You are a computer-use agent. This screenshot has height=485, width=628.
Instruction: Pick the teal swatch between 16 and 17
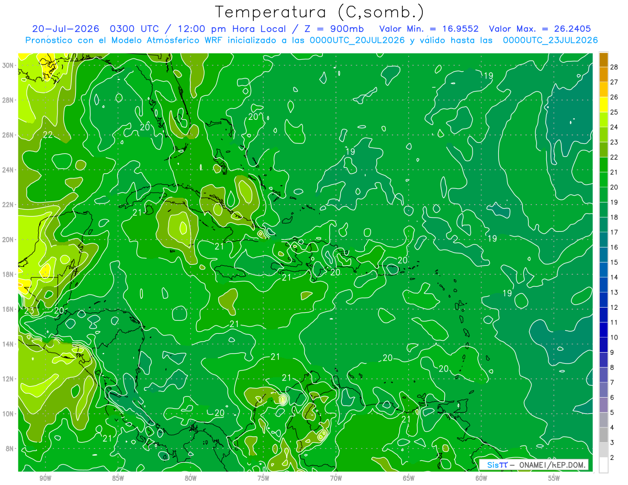click(x=603, y=240)
